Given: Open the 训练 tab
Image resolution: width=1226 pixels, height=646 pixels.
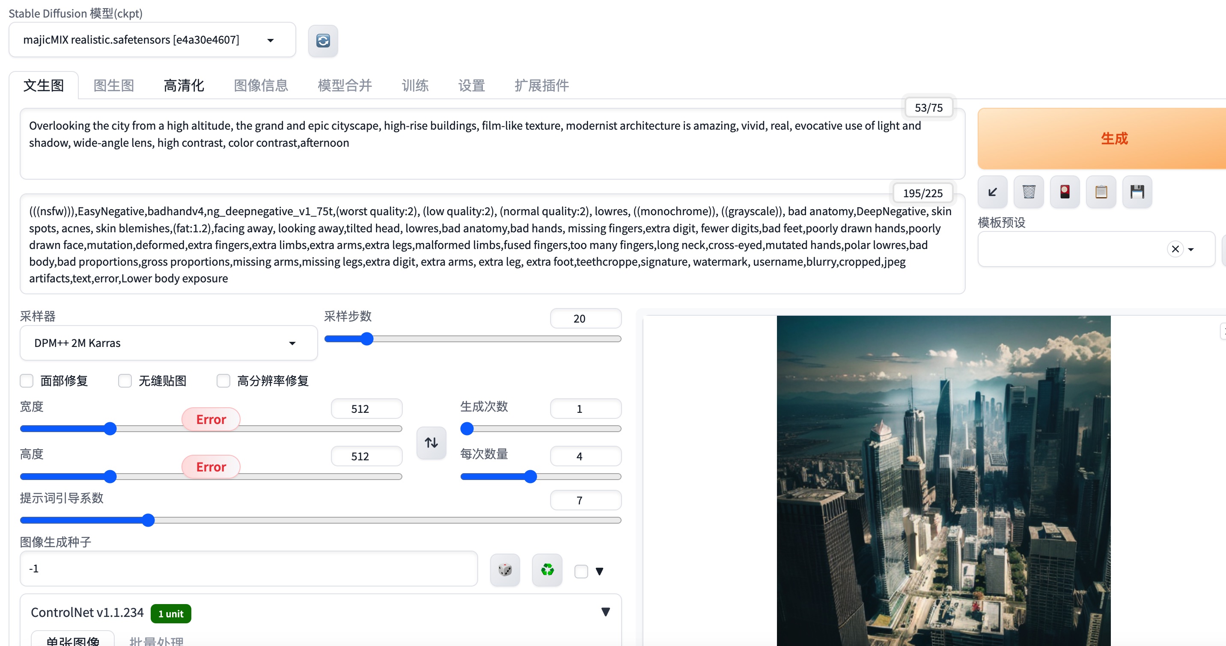Looking at the screenshot, I should 415,86.
